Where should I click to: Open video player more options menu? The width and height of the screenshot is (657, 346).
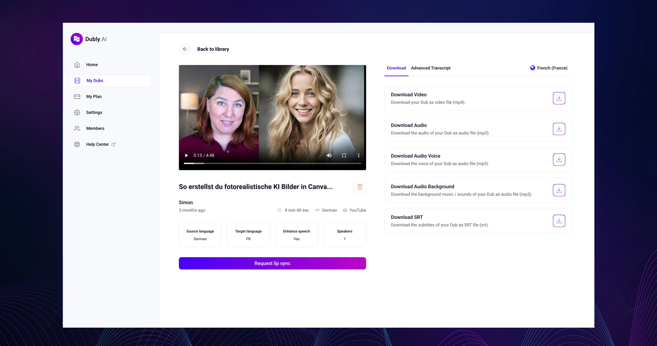pos(359,155)
